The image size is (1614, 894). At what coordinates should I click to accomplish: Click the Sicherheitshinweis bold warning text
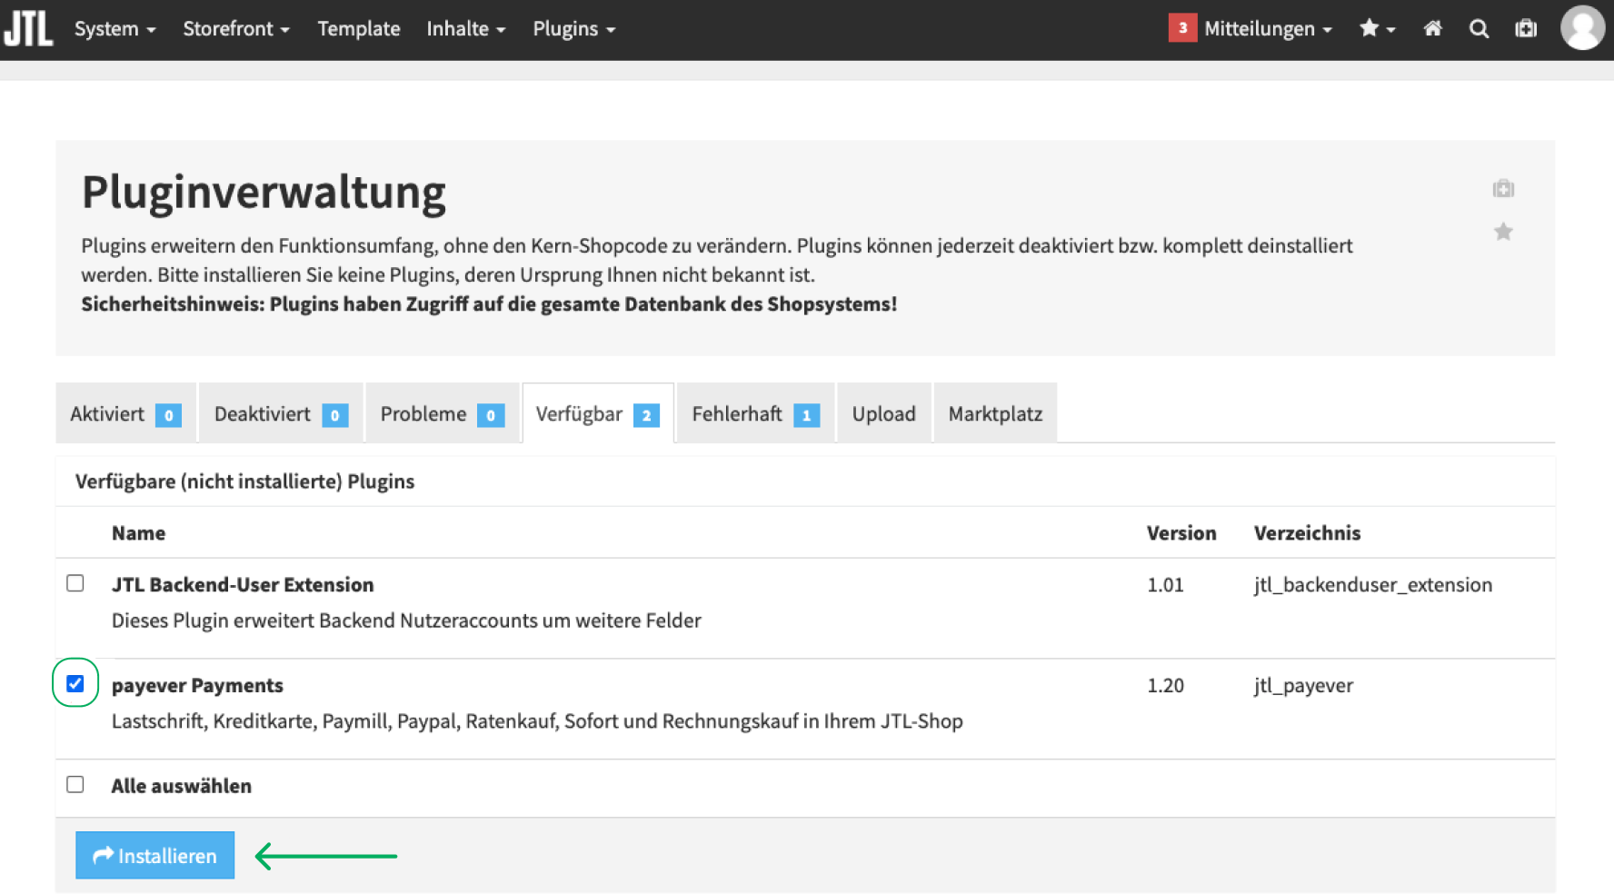coord(489,303)
